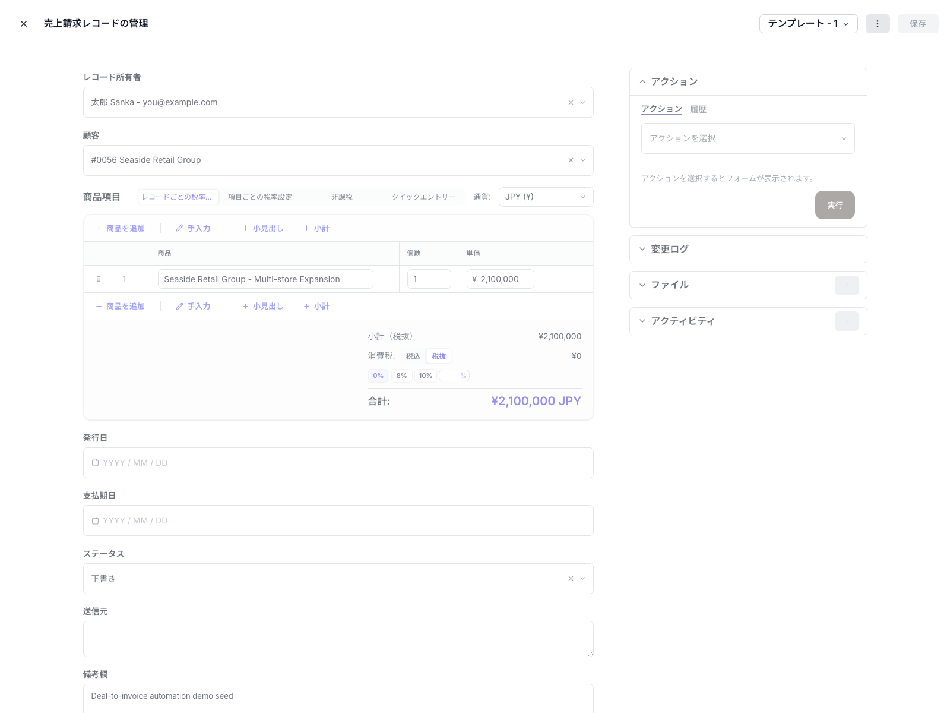
Task: Switch to the 履歴 tab
Action: [x=698, y=109]
